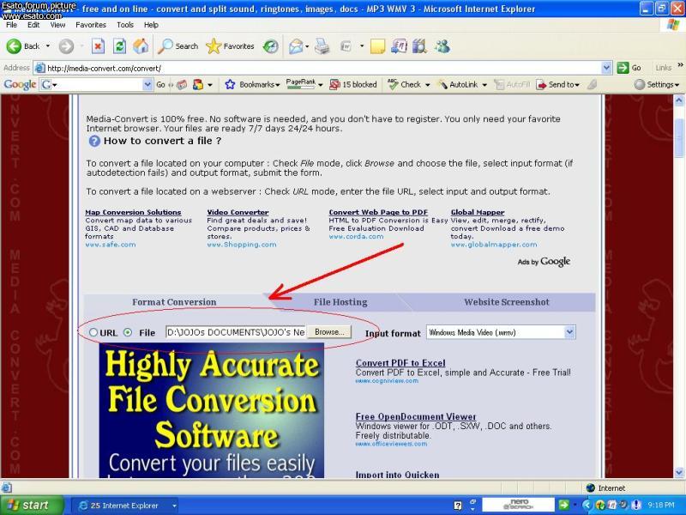
Task: Open the Mail dropdown arrow
Action: (x=307, y=46)
